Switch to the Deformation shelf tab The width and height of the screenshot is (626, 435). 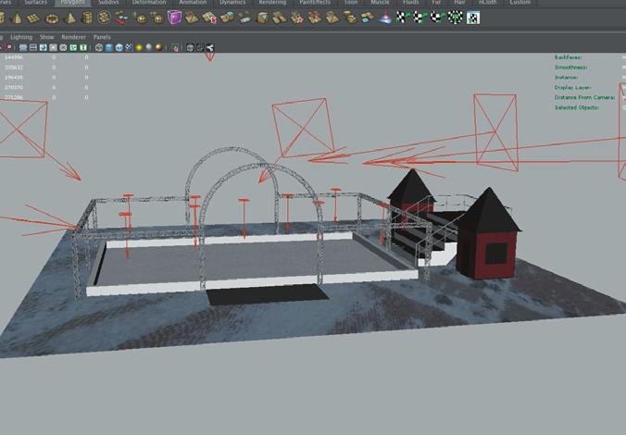[149, 3]
